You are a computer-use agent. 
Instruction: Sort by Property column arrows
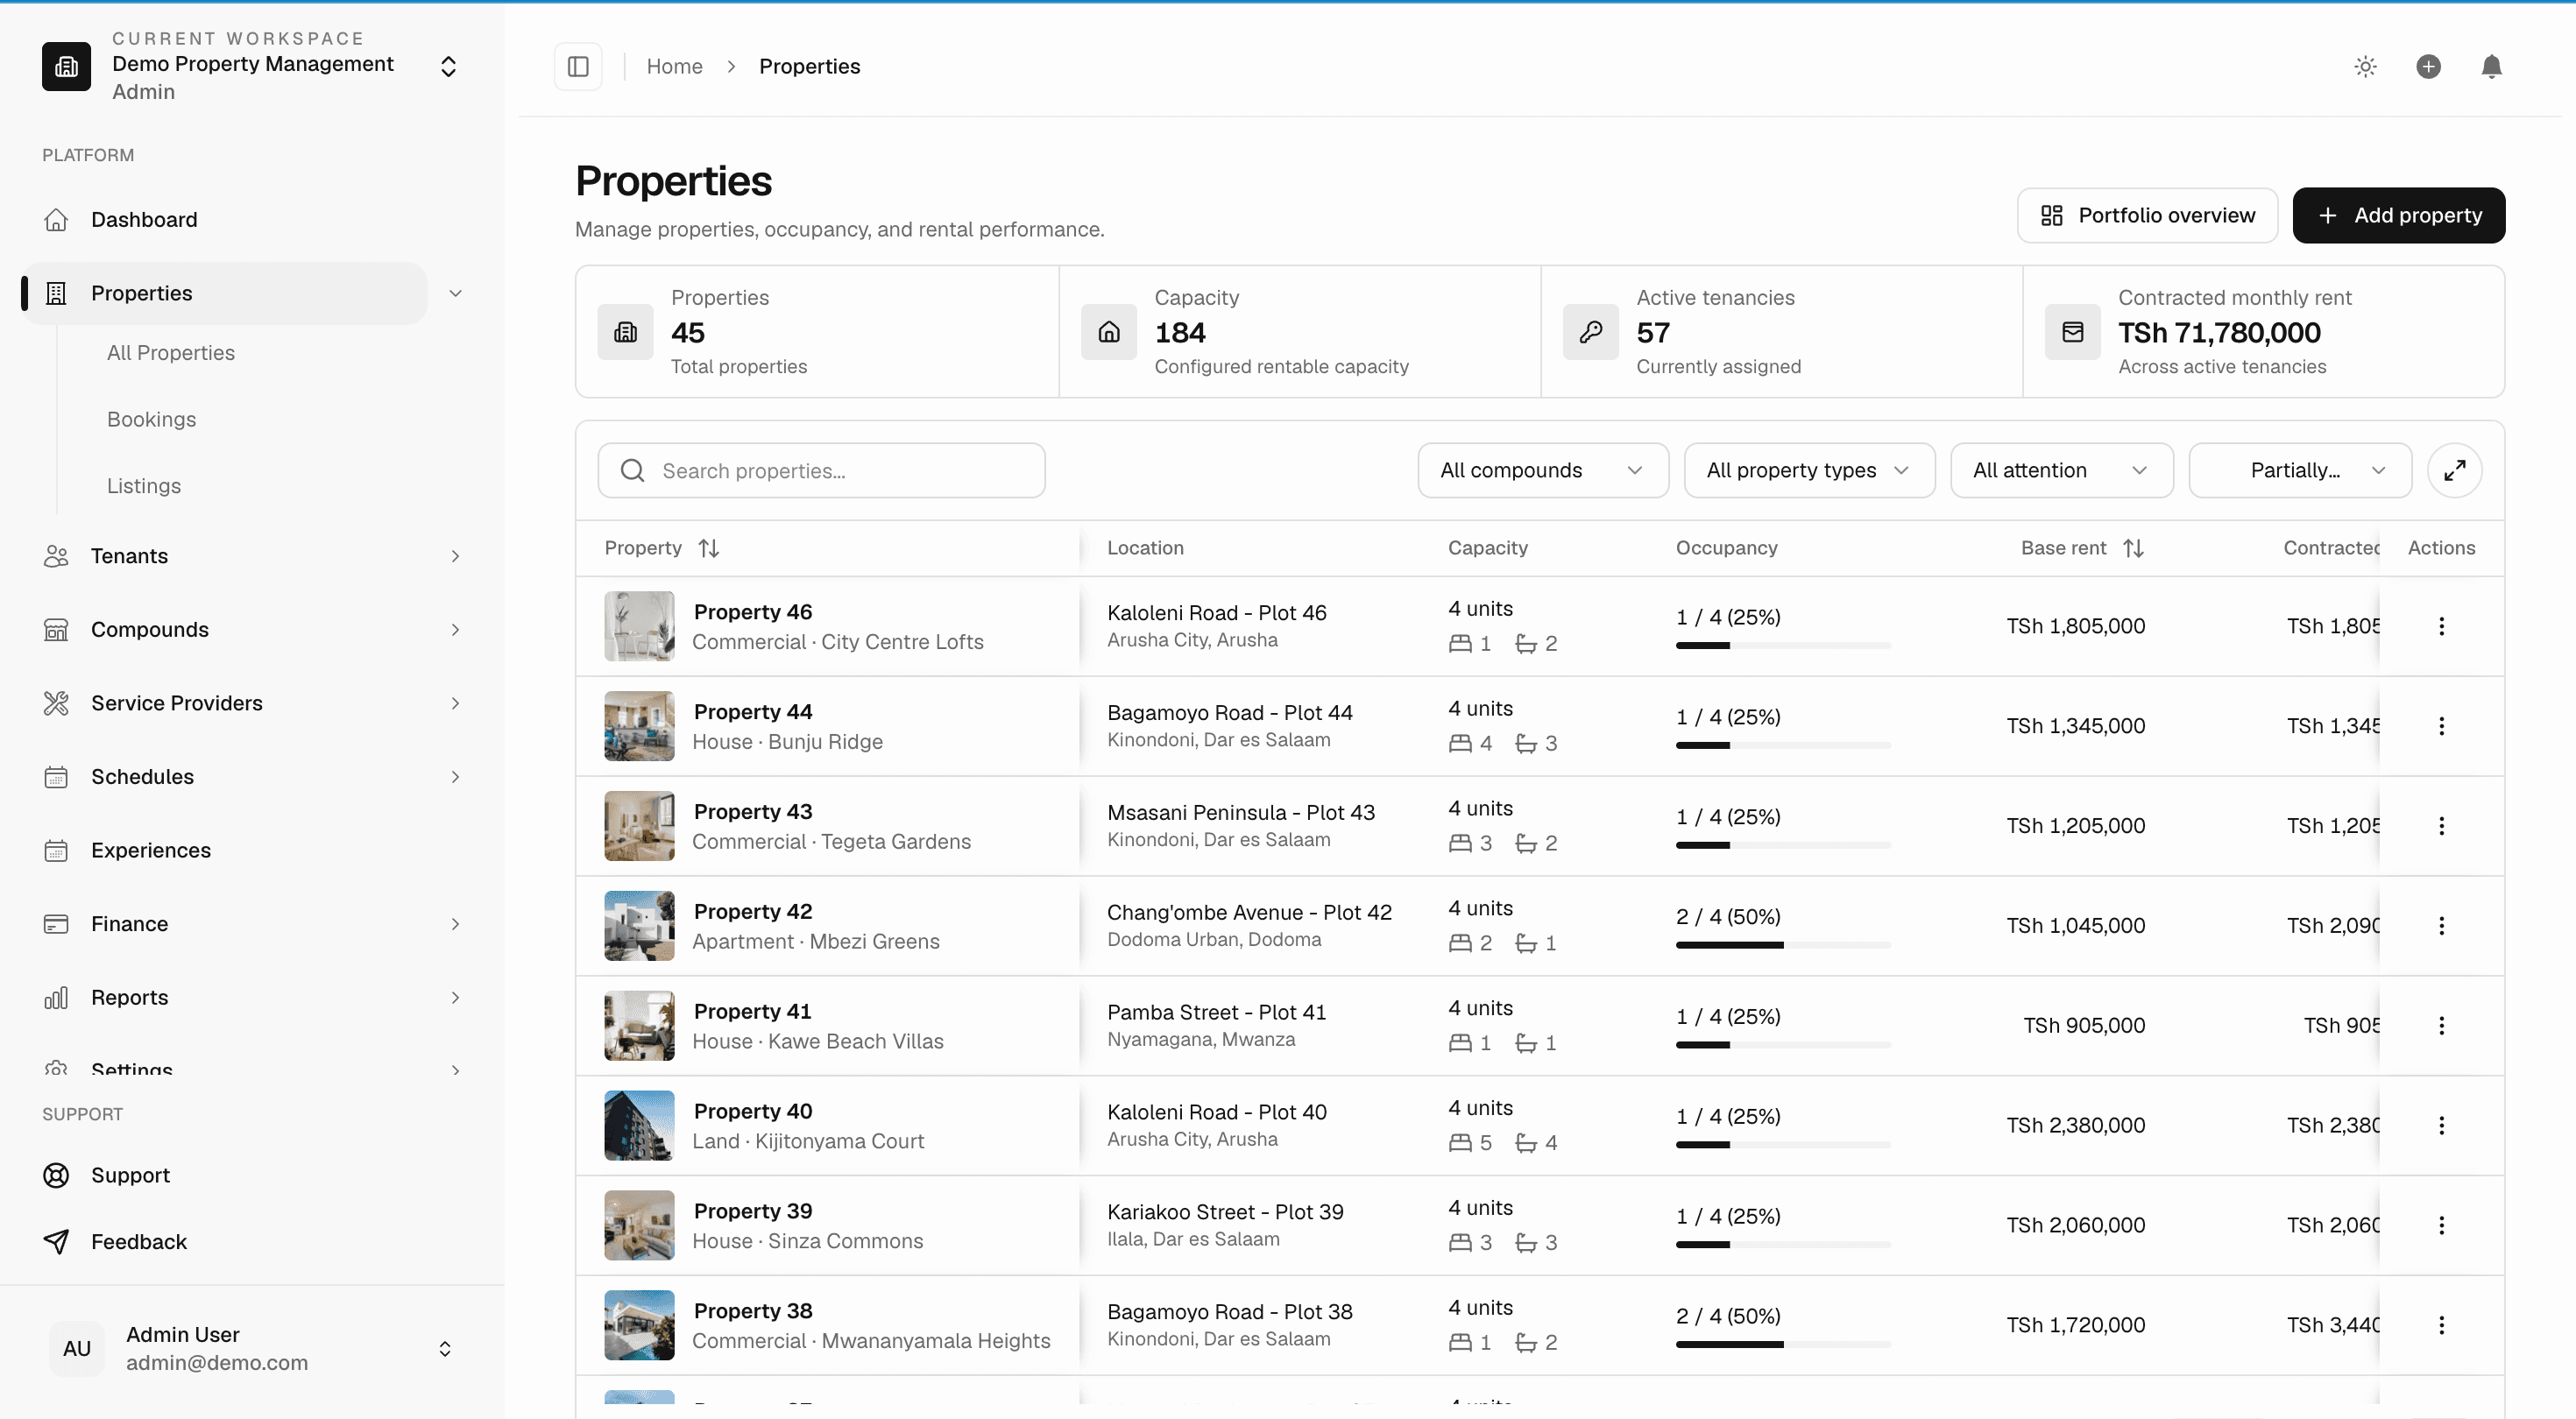click(x=709, y=548)
